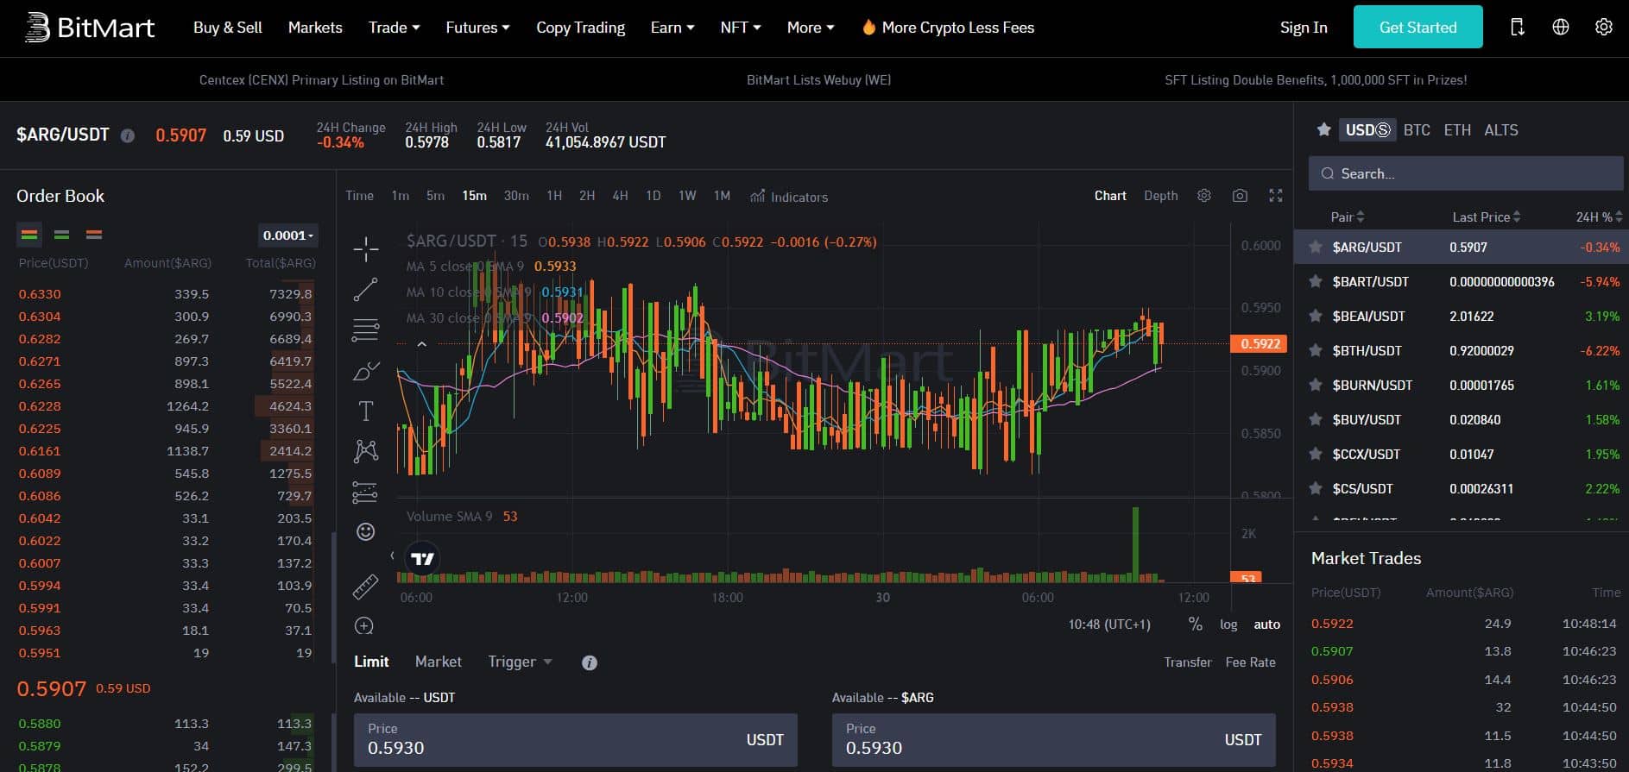The height and width of the screenshot is (772, 1629).
Task: Select the crosshair cursor tool
Action: pos(366,249)
